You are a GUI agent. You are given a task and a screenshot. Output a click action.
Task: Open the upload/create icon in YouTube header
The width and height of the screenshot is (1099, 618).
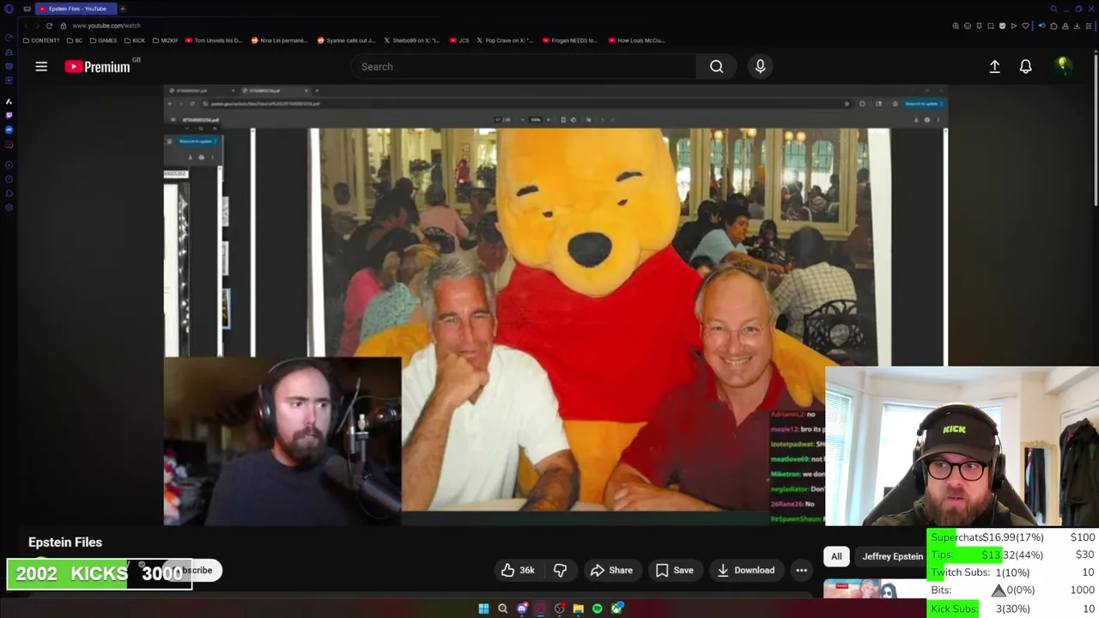(994, 66)
